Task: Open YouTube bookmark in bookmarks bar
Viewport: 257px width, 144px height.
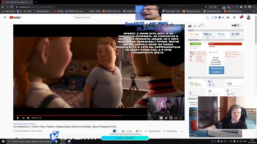Action: click(59, 11)
